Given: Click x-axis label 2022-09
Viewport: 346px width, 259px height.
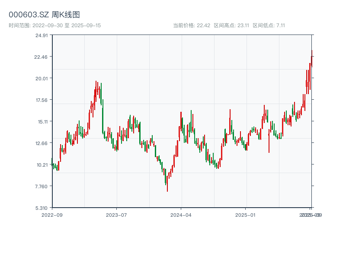Looking at the screenshot, I should pos(52,215).
